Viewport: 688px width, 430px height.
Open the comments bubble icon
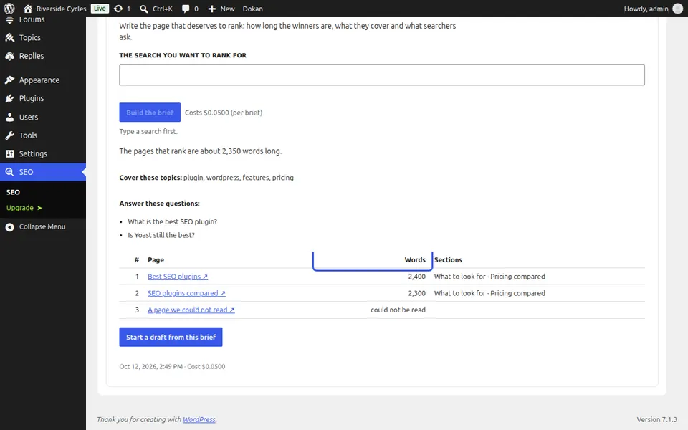coord(186,9)
